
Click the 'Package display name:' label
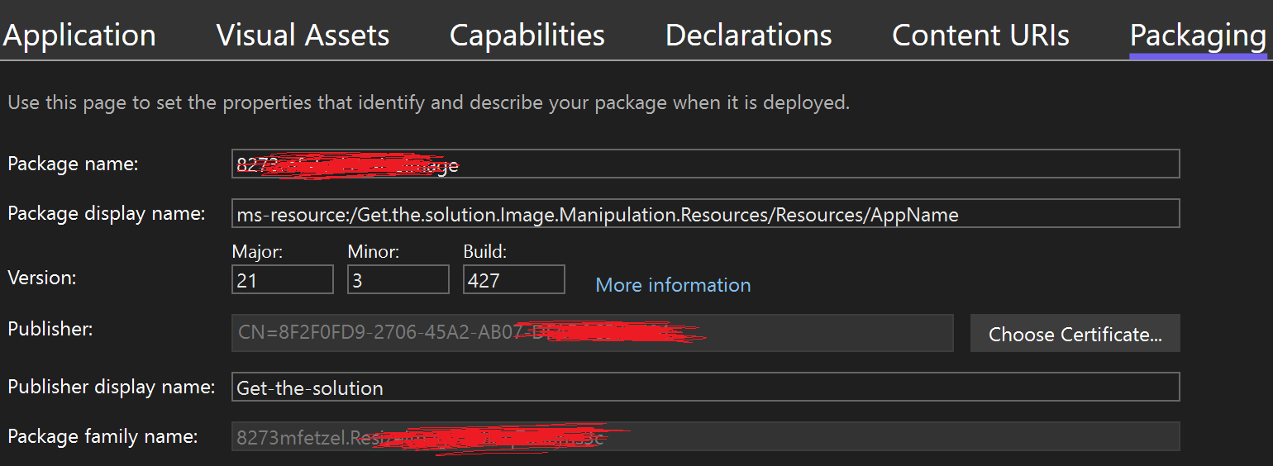(x=107, y=213)
